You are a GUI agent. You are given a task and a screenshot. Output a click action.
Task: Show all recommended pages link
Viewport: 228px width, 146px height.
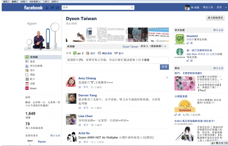pyautogui.click(x=218, y=30)
